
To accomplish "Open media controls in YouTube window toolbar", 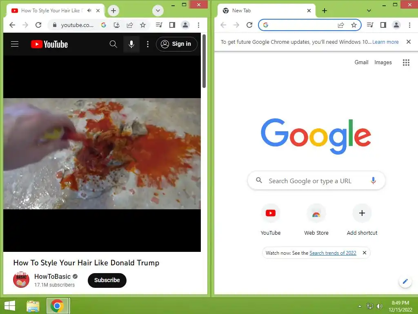I will (x=159, y=25).
